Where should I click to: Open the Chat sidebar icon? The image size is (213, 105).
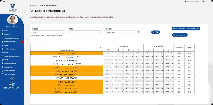point(2,45)
